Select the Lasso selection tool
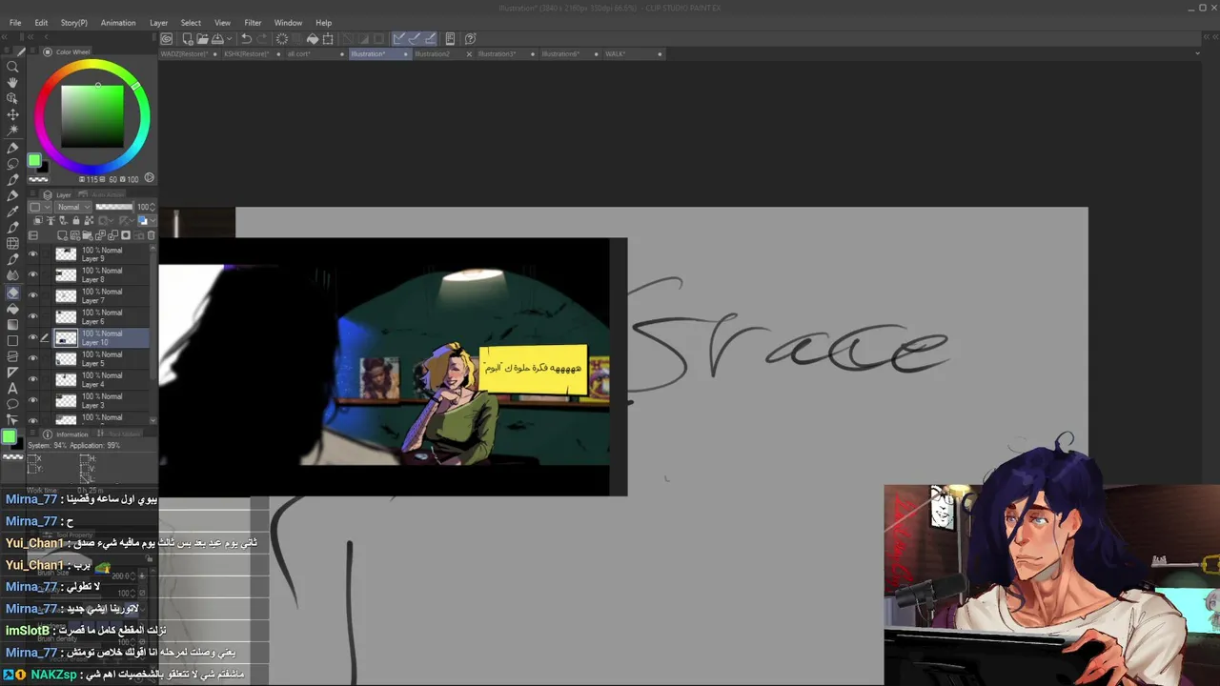The image size is (1220, 686). (x=12, y=163)
